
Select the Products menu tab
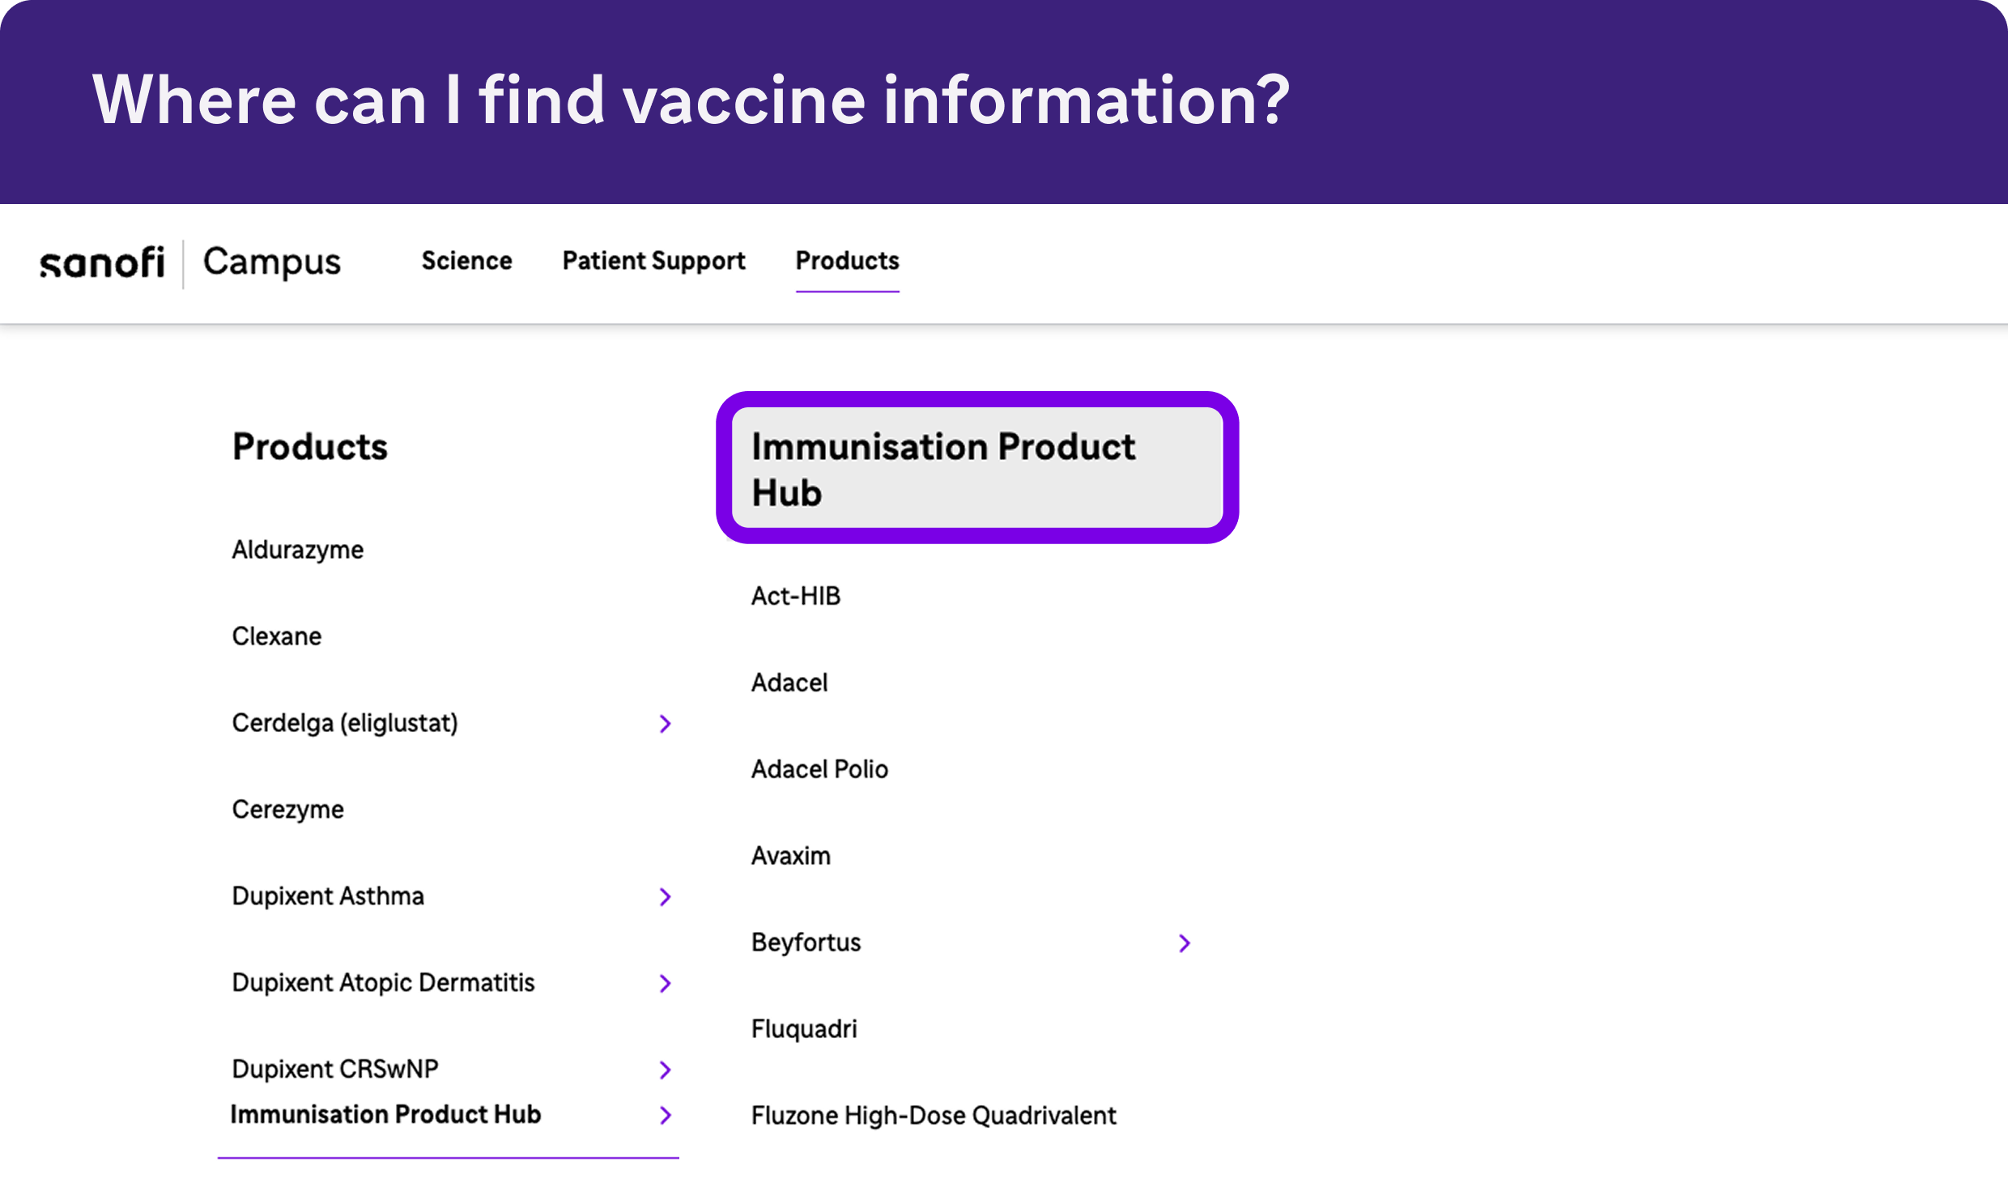tap(847, 261)
